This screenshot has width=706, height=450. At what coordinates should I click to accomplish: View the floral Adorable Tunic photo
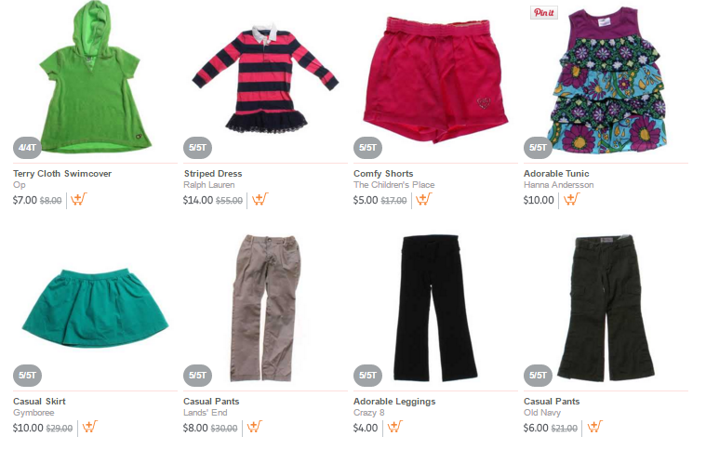[x=606, y=80]
